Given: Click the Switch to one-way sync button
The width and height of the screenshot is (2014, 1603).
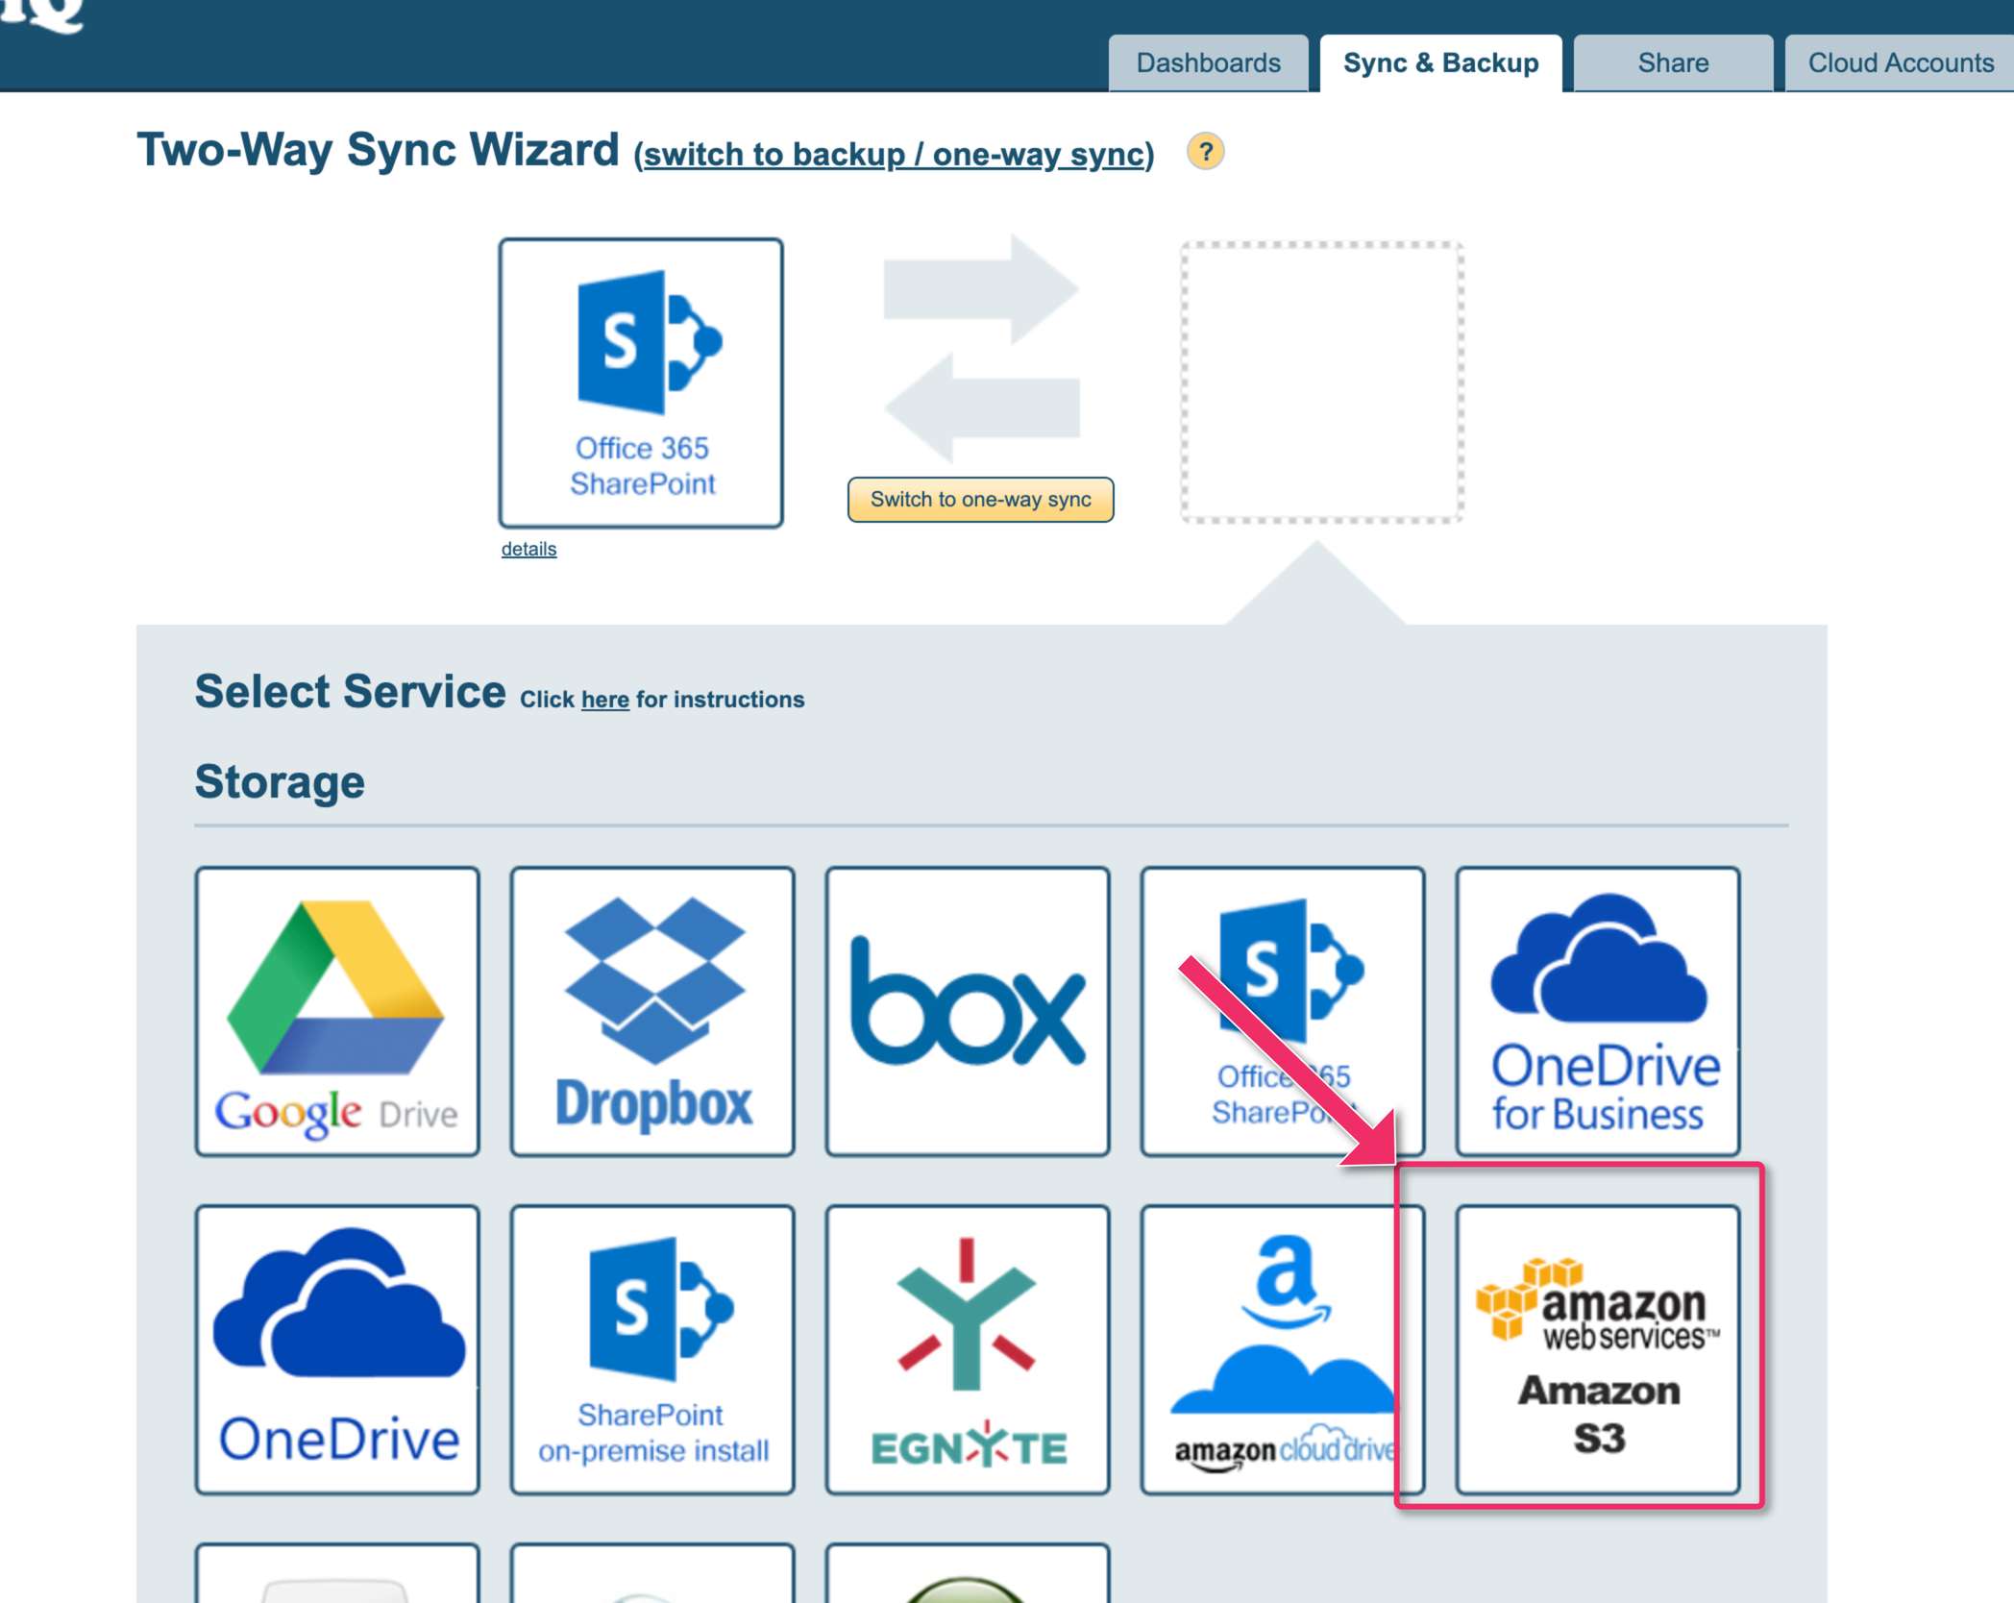Looking at the screenshot, I should click(980, 500).
